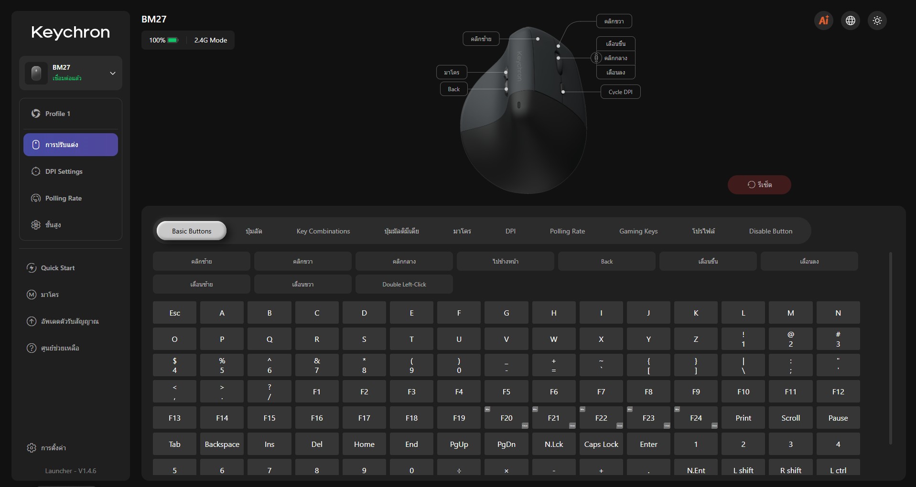
Task: Choose the F20 key
Action: click(506, 418)
